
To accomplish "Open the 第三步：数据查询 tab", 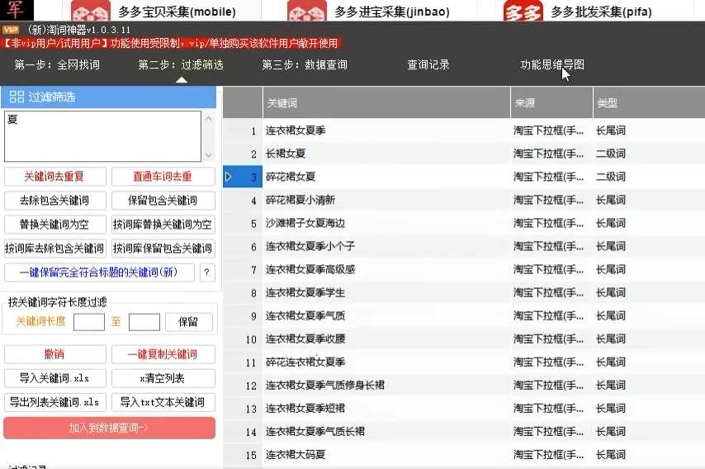I will pyautogui.click(x=305, y=64).
